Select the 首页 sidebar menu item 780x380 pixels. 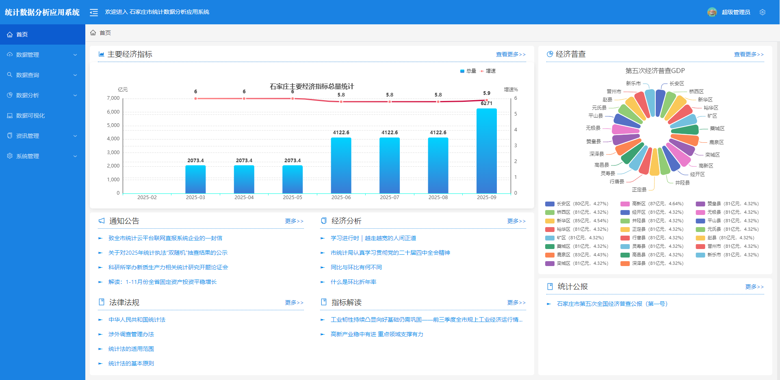pos(43,34)
